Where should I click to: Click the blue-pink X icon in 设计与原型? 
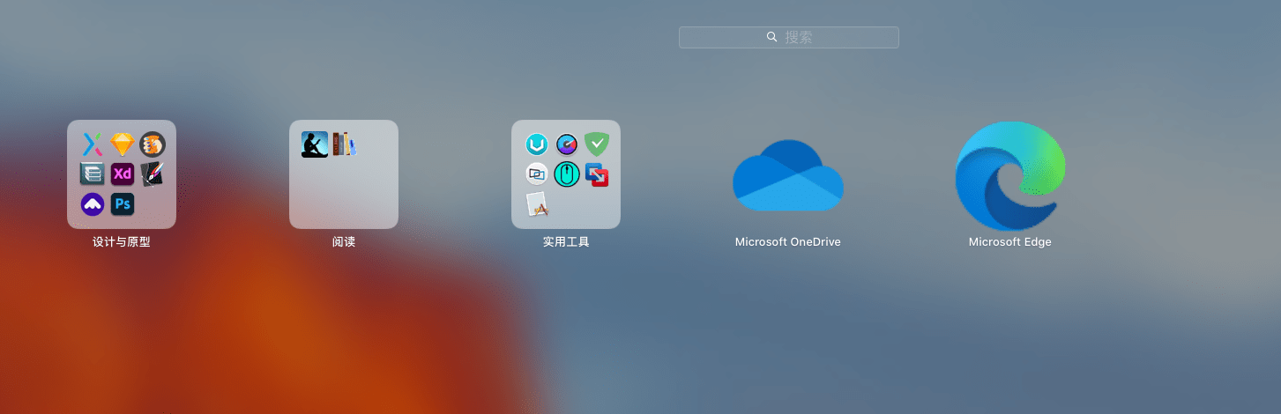(x=93, y=144)
